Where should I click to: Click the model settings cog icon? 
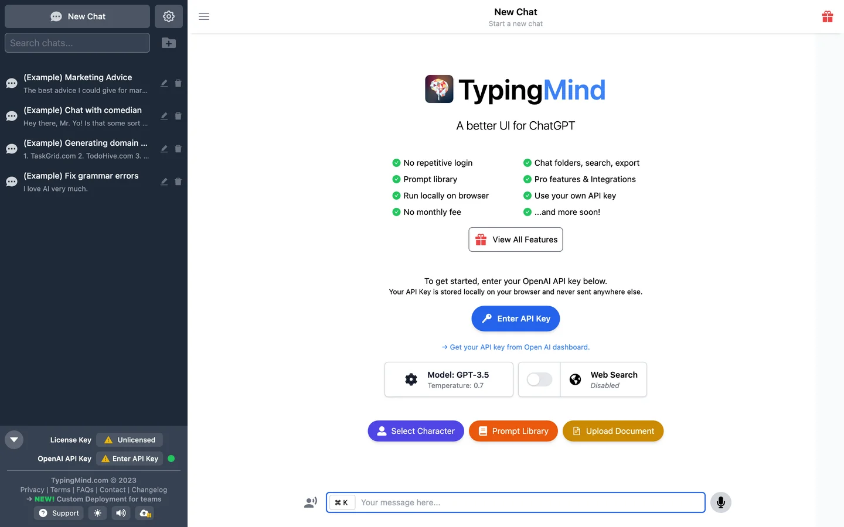point(411,379)
